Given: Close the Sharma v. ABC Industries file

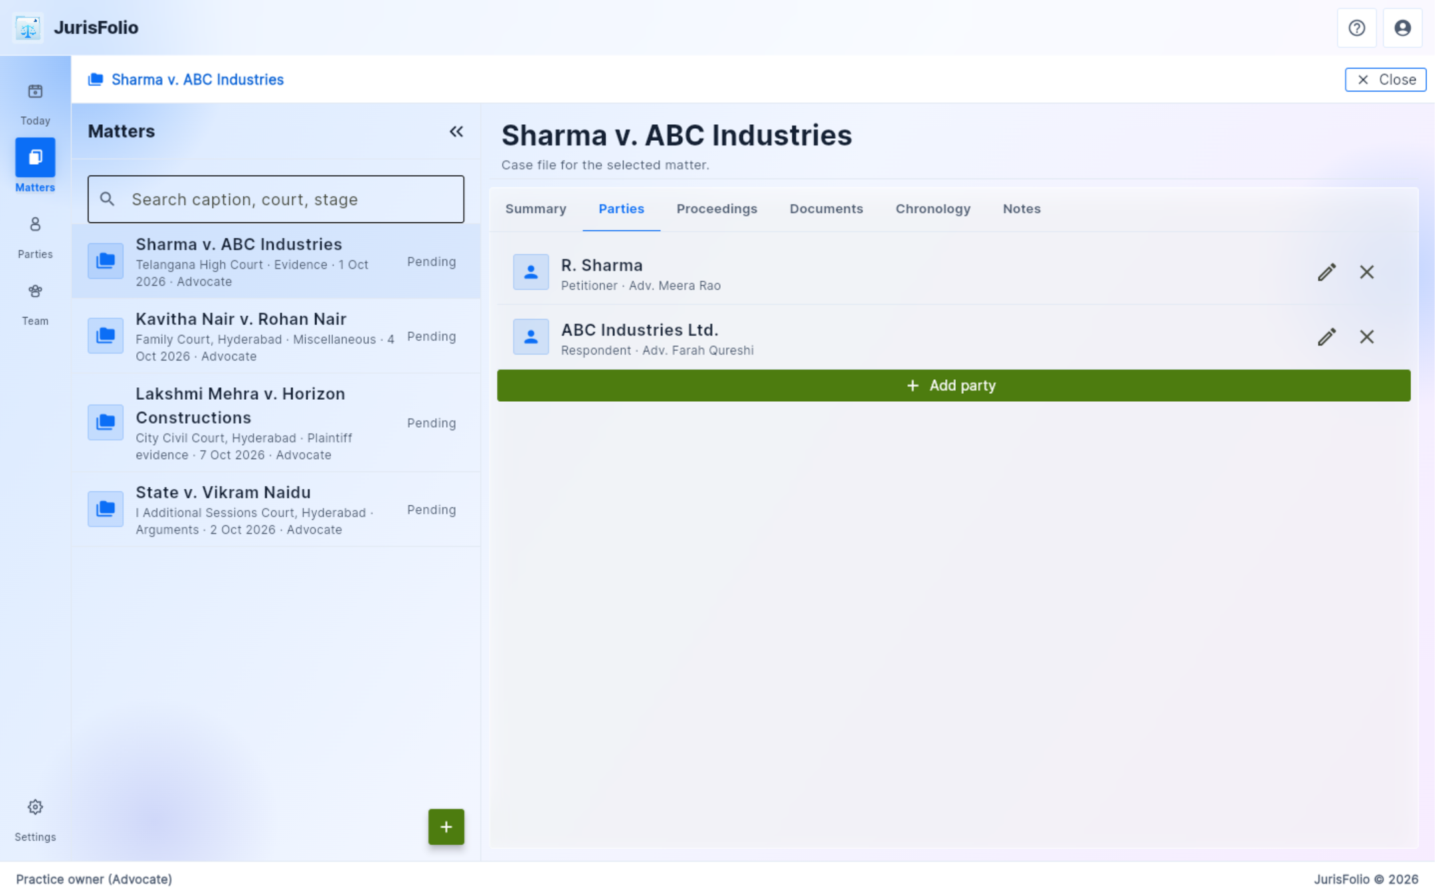Looking at the screenshot, I should click(1385, 80).
